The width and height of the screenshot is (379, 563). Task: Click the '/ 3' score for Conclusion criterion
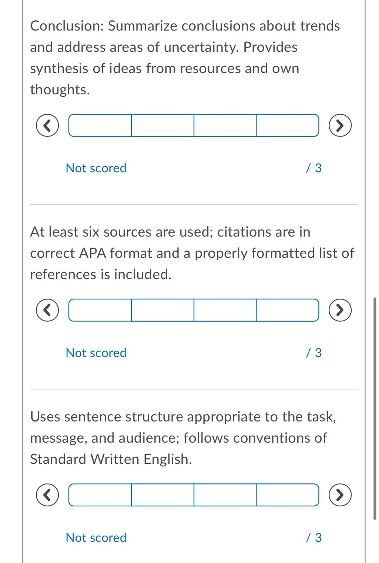(x=314, y=168)
